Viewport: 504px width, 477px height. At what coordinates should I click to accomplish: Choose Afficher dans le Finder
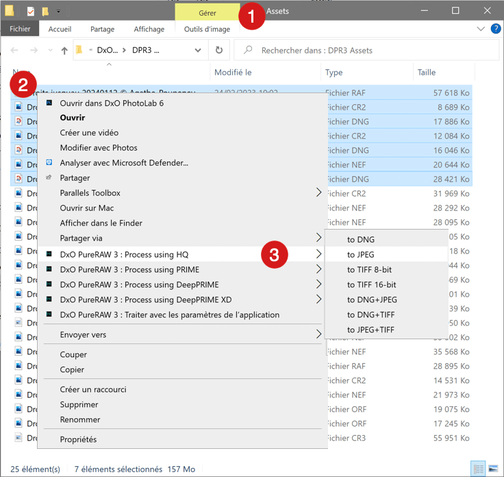101,223
